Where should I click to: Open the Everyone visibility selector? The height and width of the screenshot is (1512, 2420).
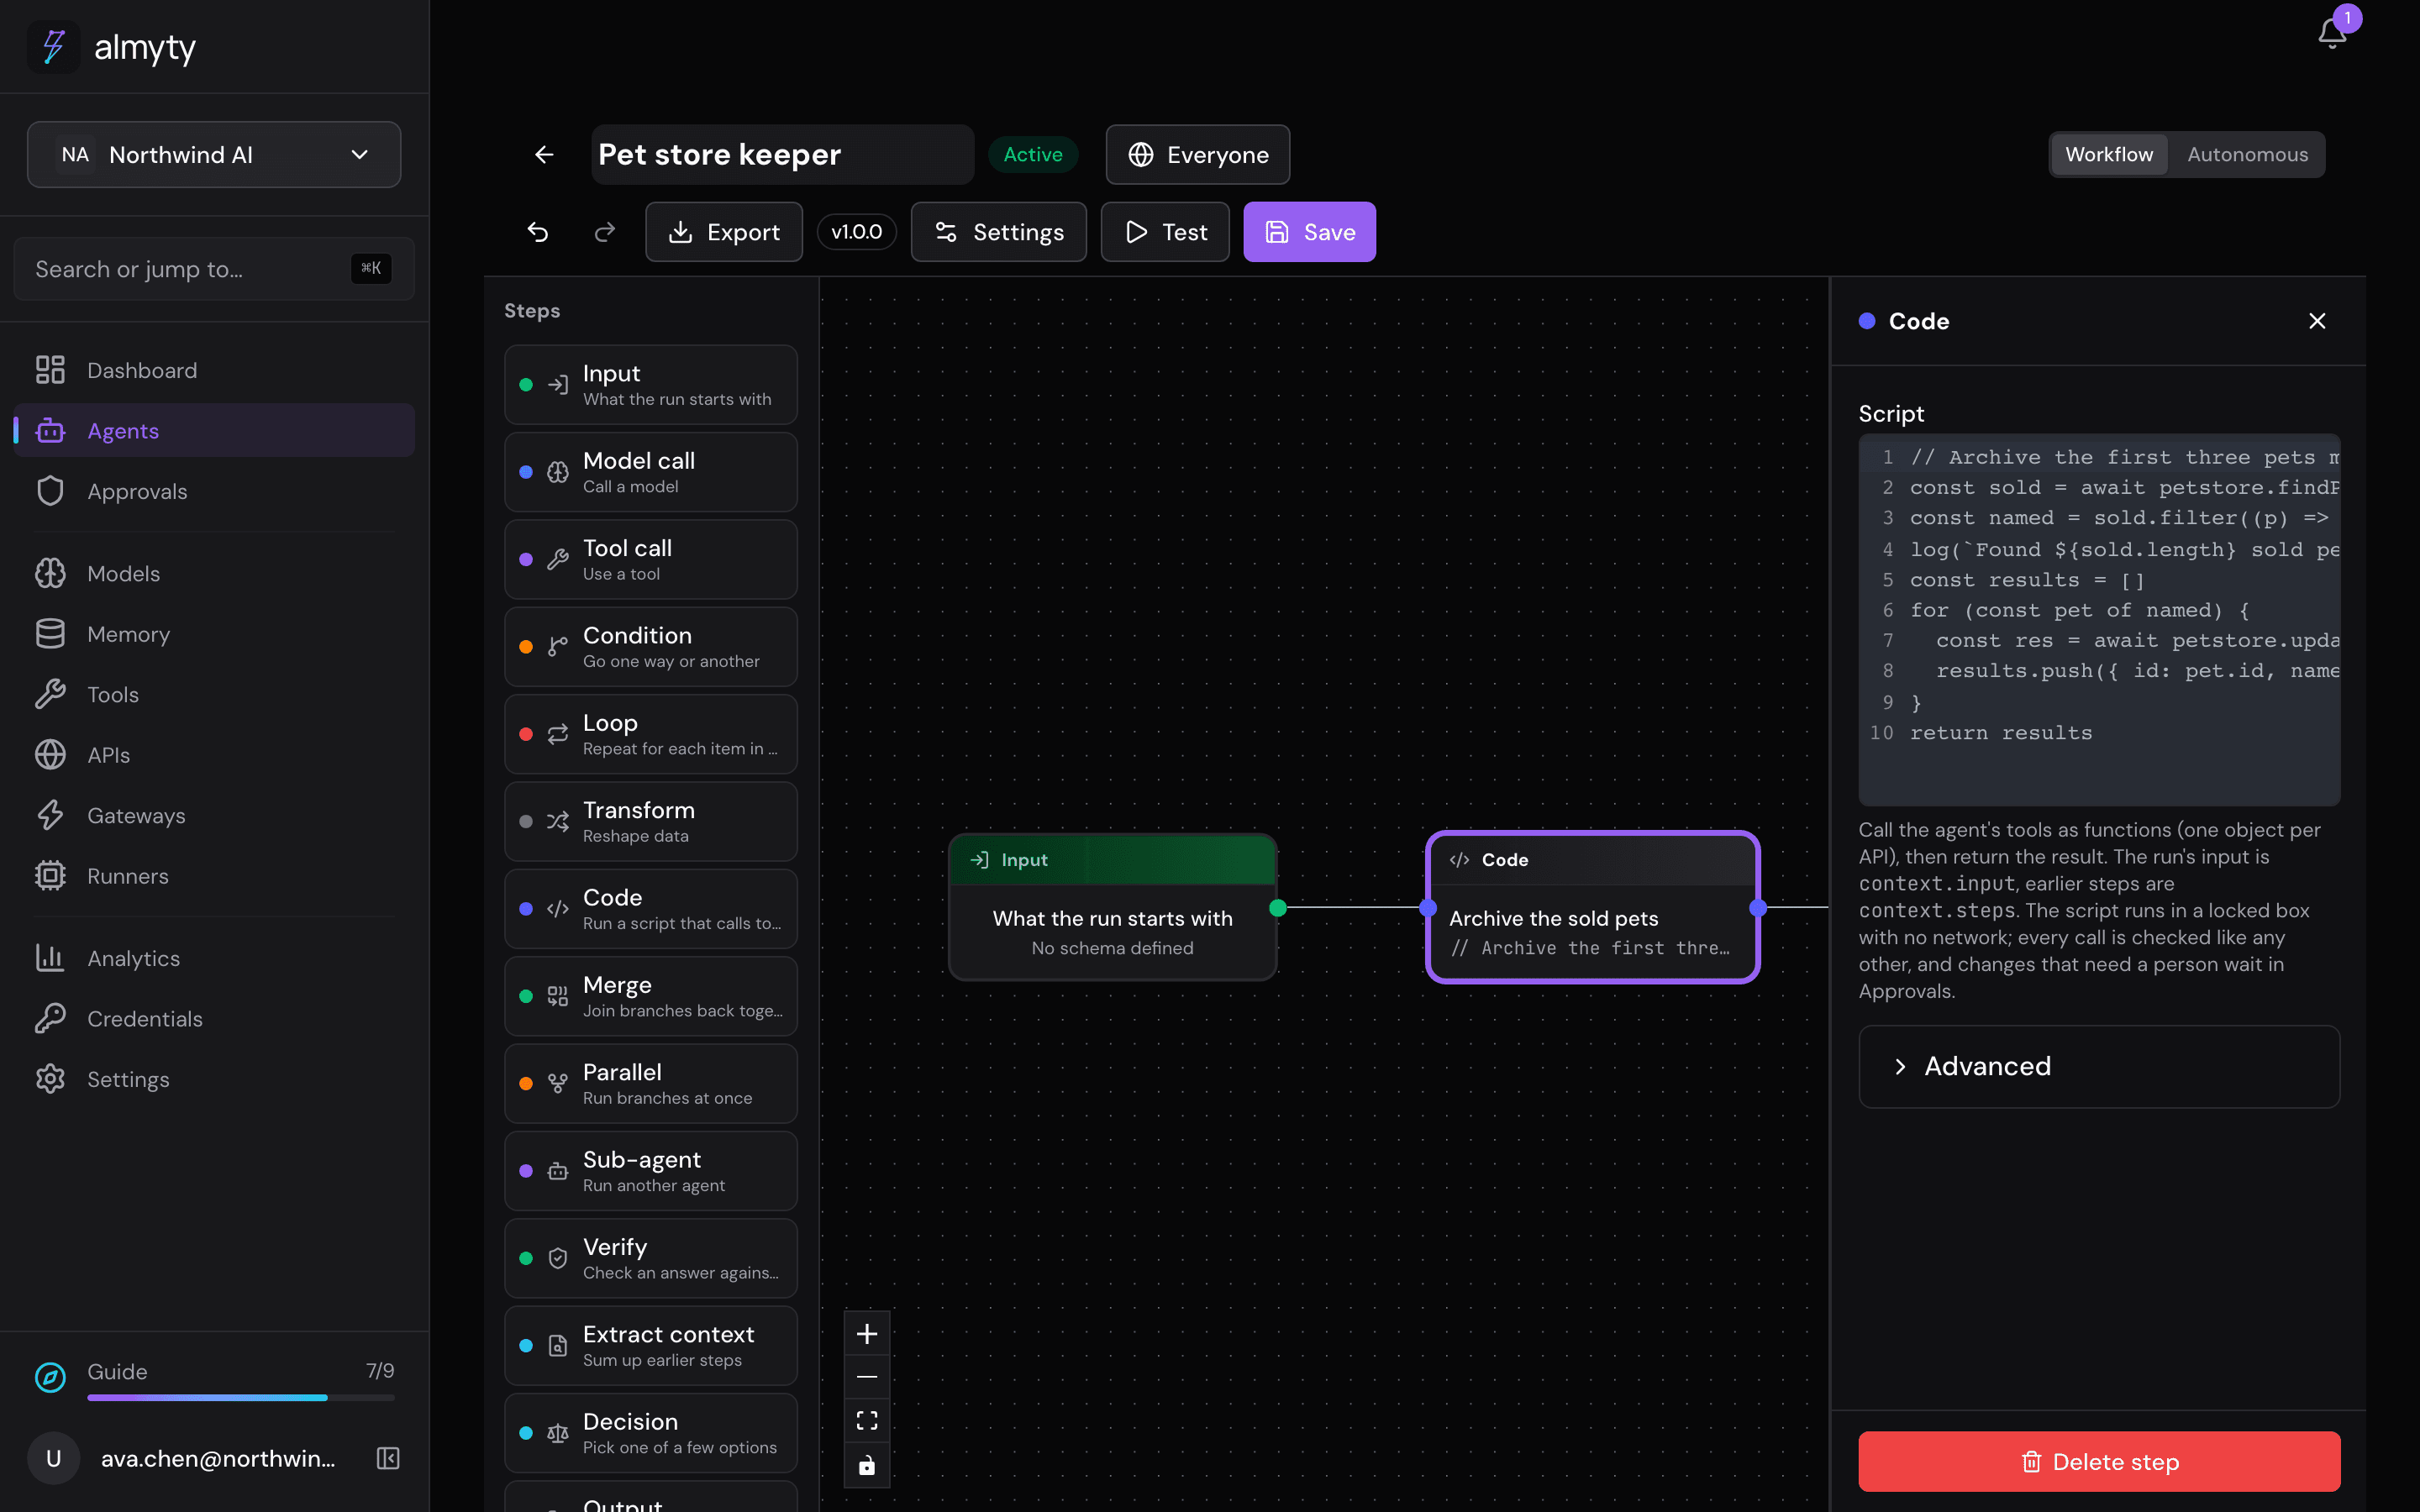pyautogui.click(x=1197, y=154)
